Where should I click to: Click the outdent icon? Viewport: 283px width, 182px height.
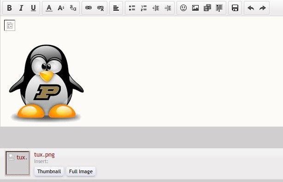tap(156, 8)
